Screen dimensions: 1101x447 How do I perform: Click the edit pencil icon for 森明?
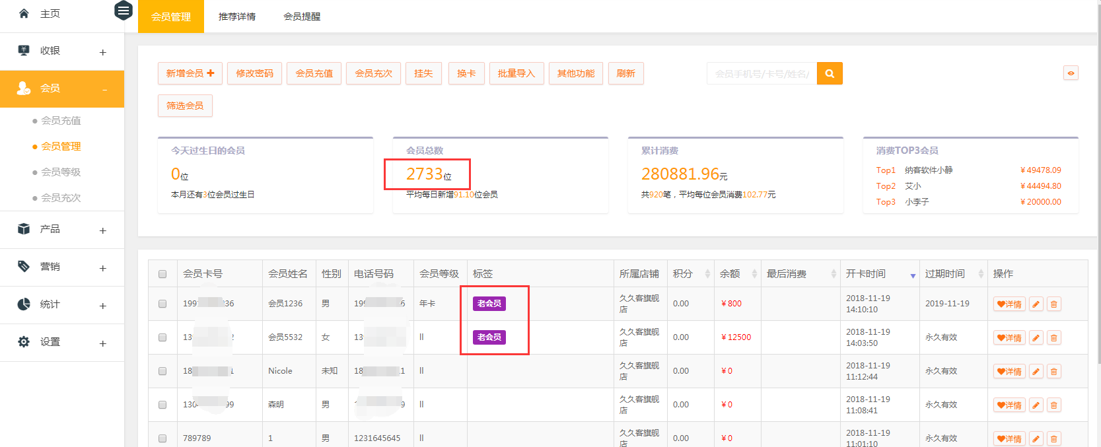click(x=1036, y=405)
